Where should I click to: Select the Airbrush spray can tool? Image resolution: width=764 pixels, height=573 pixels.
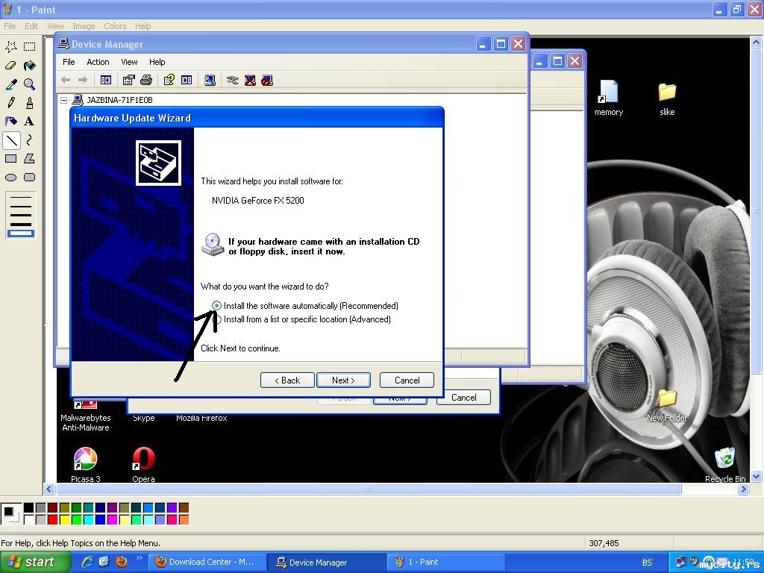tap(11, 121)
